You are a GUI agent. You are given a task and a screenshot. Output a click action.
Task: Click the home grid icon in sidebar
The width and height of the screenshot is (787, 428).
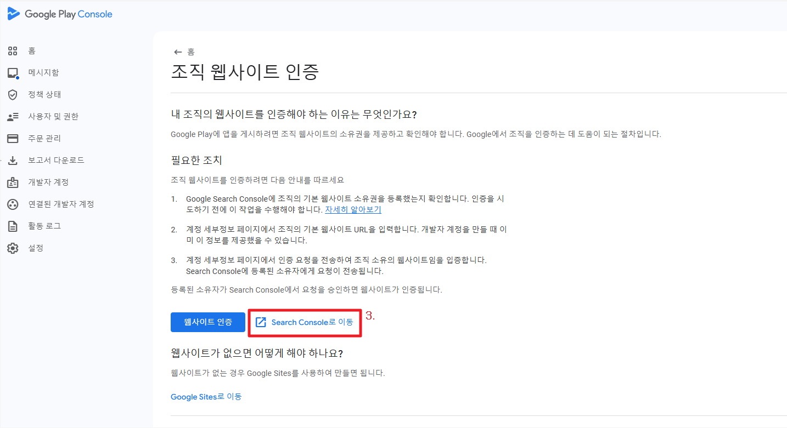[x=13, y=51]
